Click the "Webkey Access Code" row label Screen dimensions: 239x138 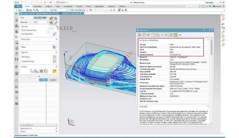148,96
